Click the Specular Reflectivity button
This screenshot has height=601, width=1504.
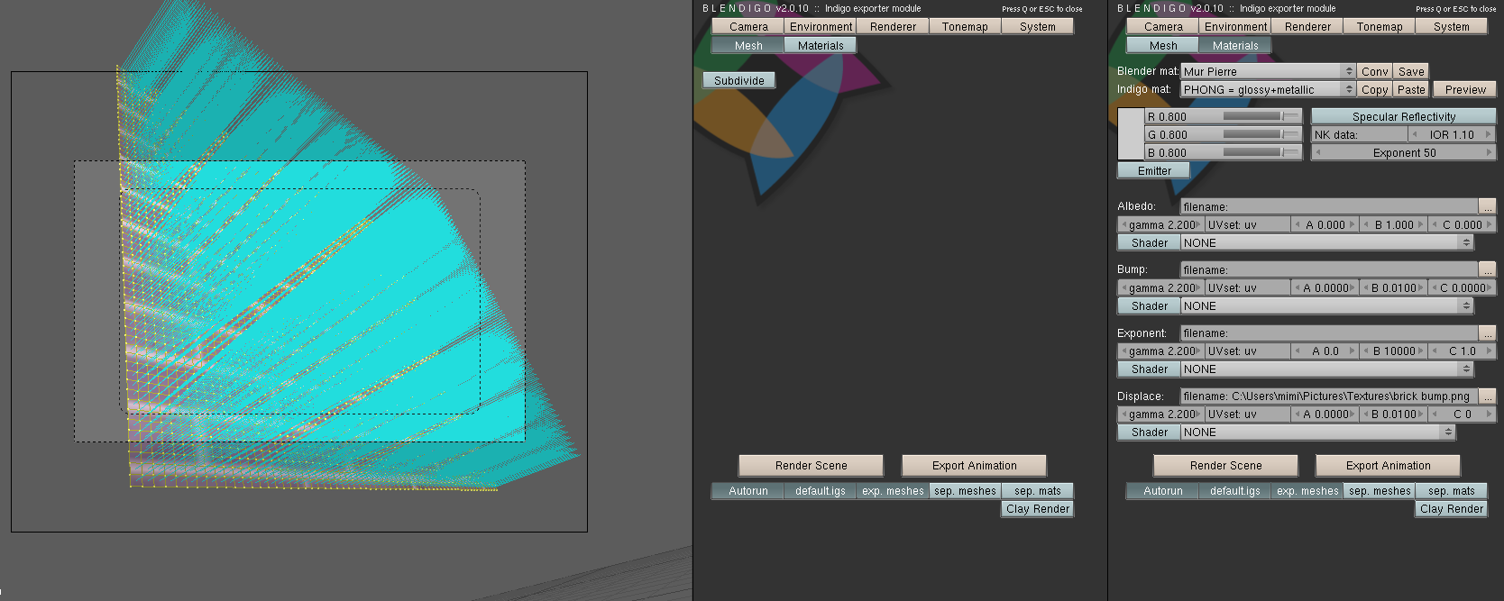(x=1404, y=116)
